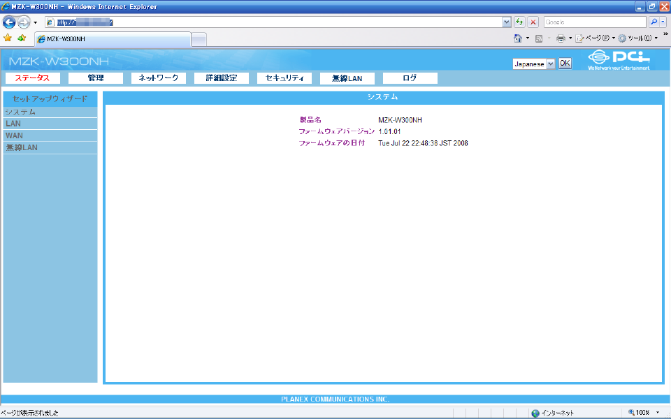The image size is (671, 419).
Task: Click the PLANEX COMMUNICATIONS INC. footer text
Action: pos(335,399)
